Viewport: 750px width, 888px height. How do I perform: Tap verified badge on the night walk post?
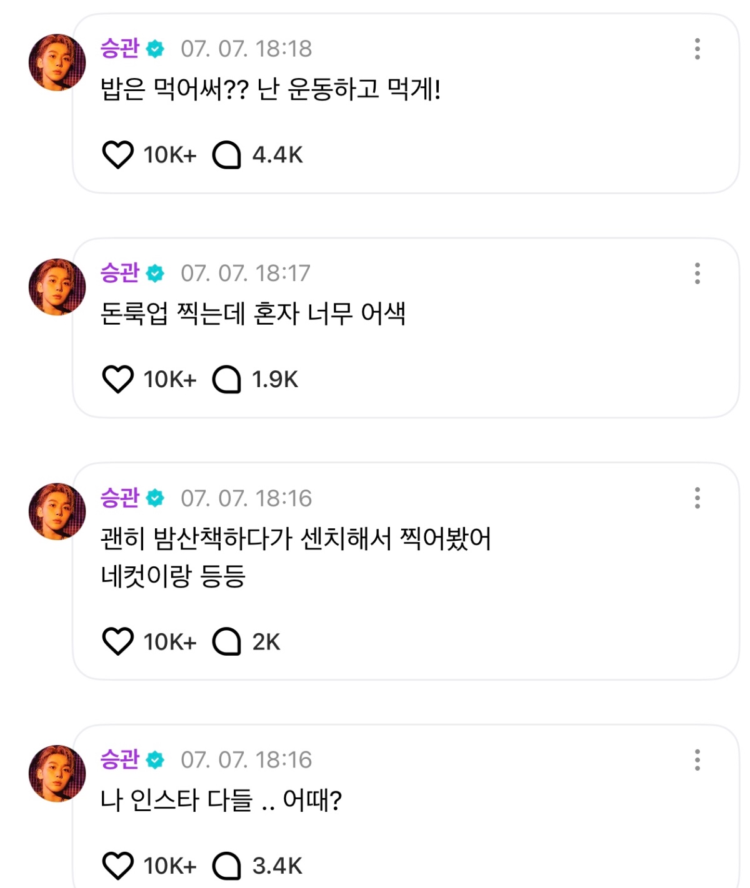coord(155,498)
